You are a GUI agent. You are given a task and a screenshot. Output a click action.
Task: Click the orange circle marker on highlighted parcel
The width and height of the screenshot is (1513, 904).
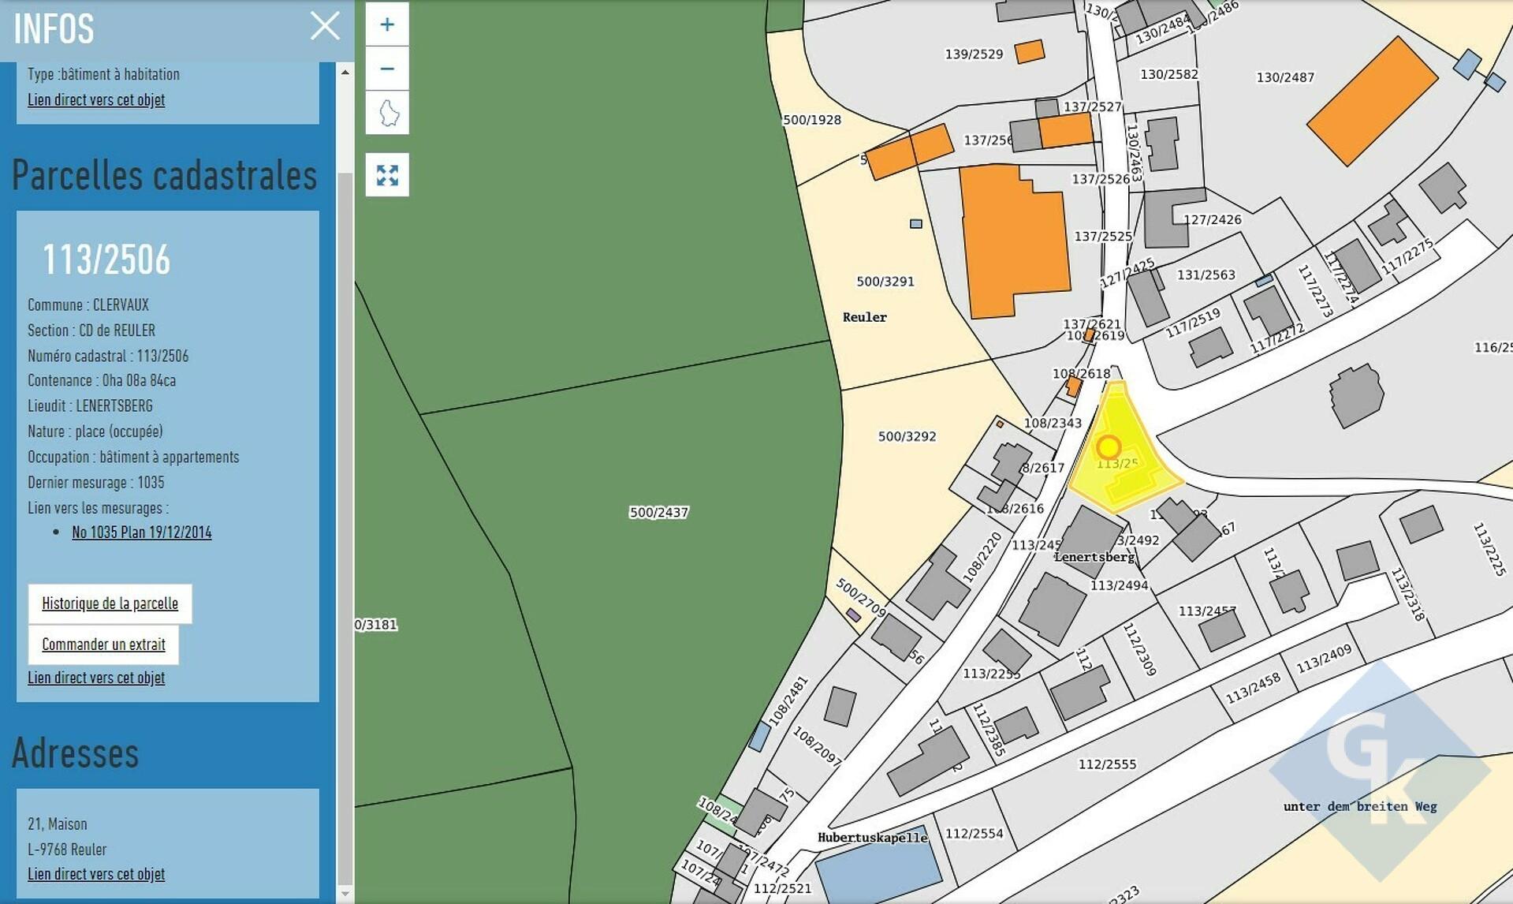1109,447
